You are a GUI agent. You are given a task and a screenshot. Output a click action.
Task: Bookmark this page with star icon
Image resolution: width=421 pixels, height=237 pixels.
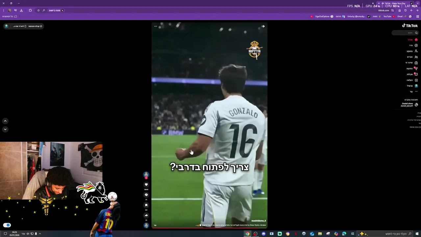tap(38, 11)
